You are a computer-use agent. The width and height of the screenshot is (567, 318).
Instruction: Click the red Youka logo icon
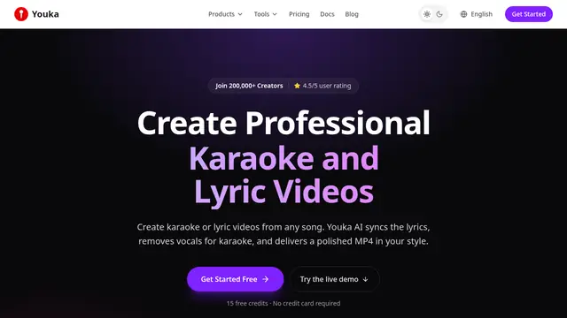pyautogui.click(x=21, y=14)
